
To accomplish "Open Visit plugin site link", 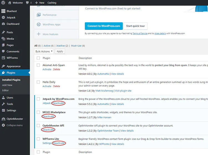I will click(x=123, y=91).
